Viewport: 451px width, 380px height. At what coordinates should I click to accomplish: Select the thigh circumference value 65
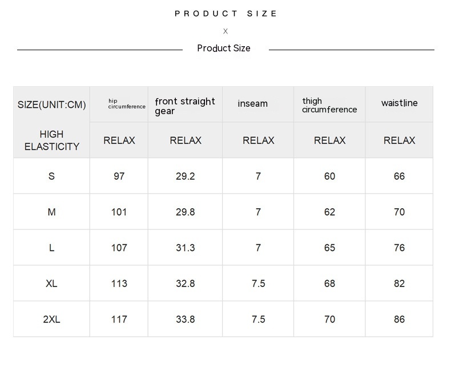click(329, 248)
